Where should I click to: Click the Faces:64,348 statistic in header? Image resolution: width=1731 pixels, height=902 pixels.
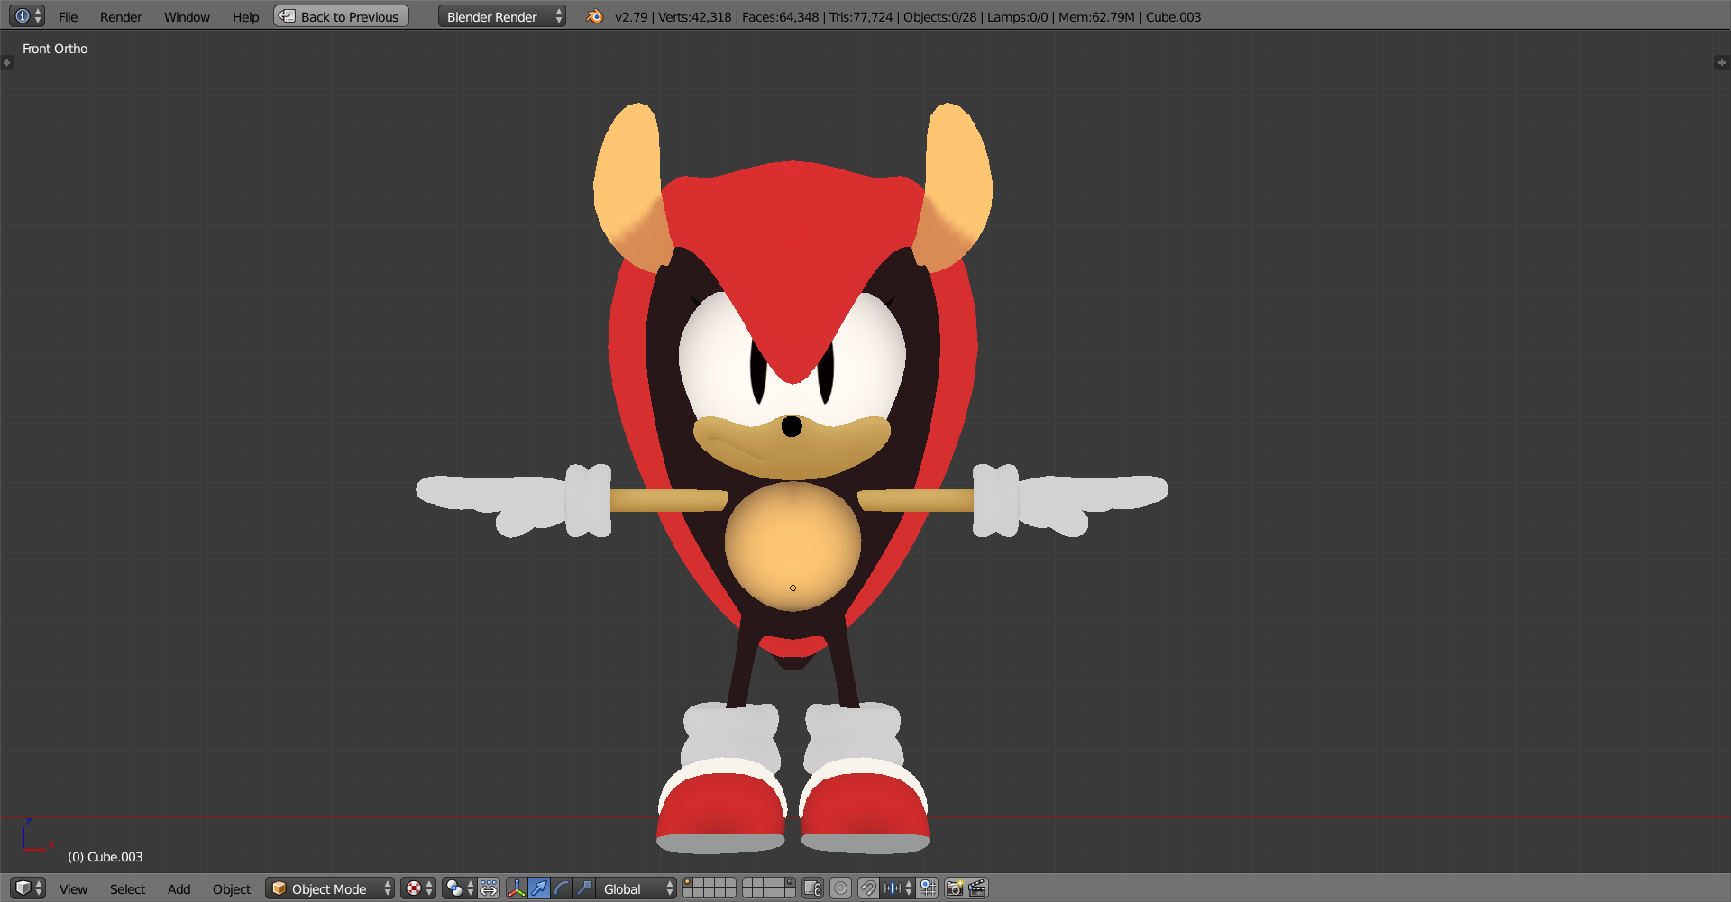click(x=781, y=17)
